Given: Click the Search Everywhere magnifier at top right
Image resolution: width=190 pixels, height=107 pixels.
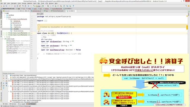Looking at the screenshot, I should [186, 6].
